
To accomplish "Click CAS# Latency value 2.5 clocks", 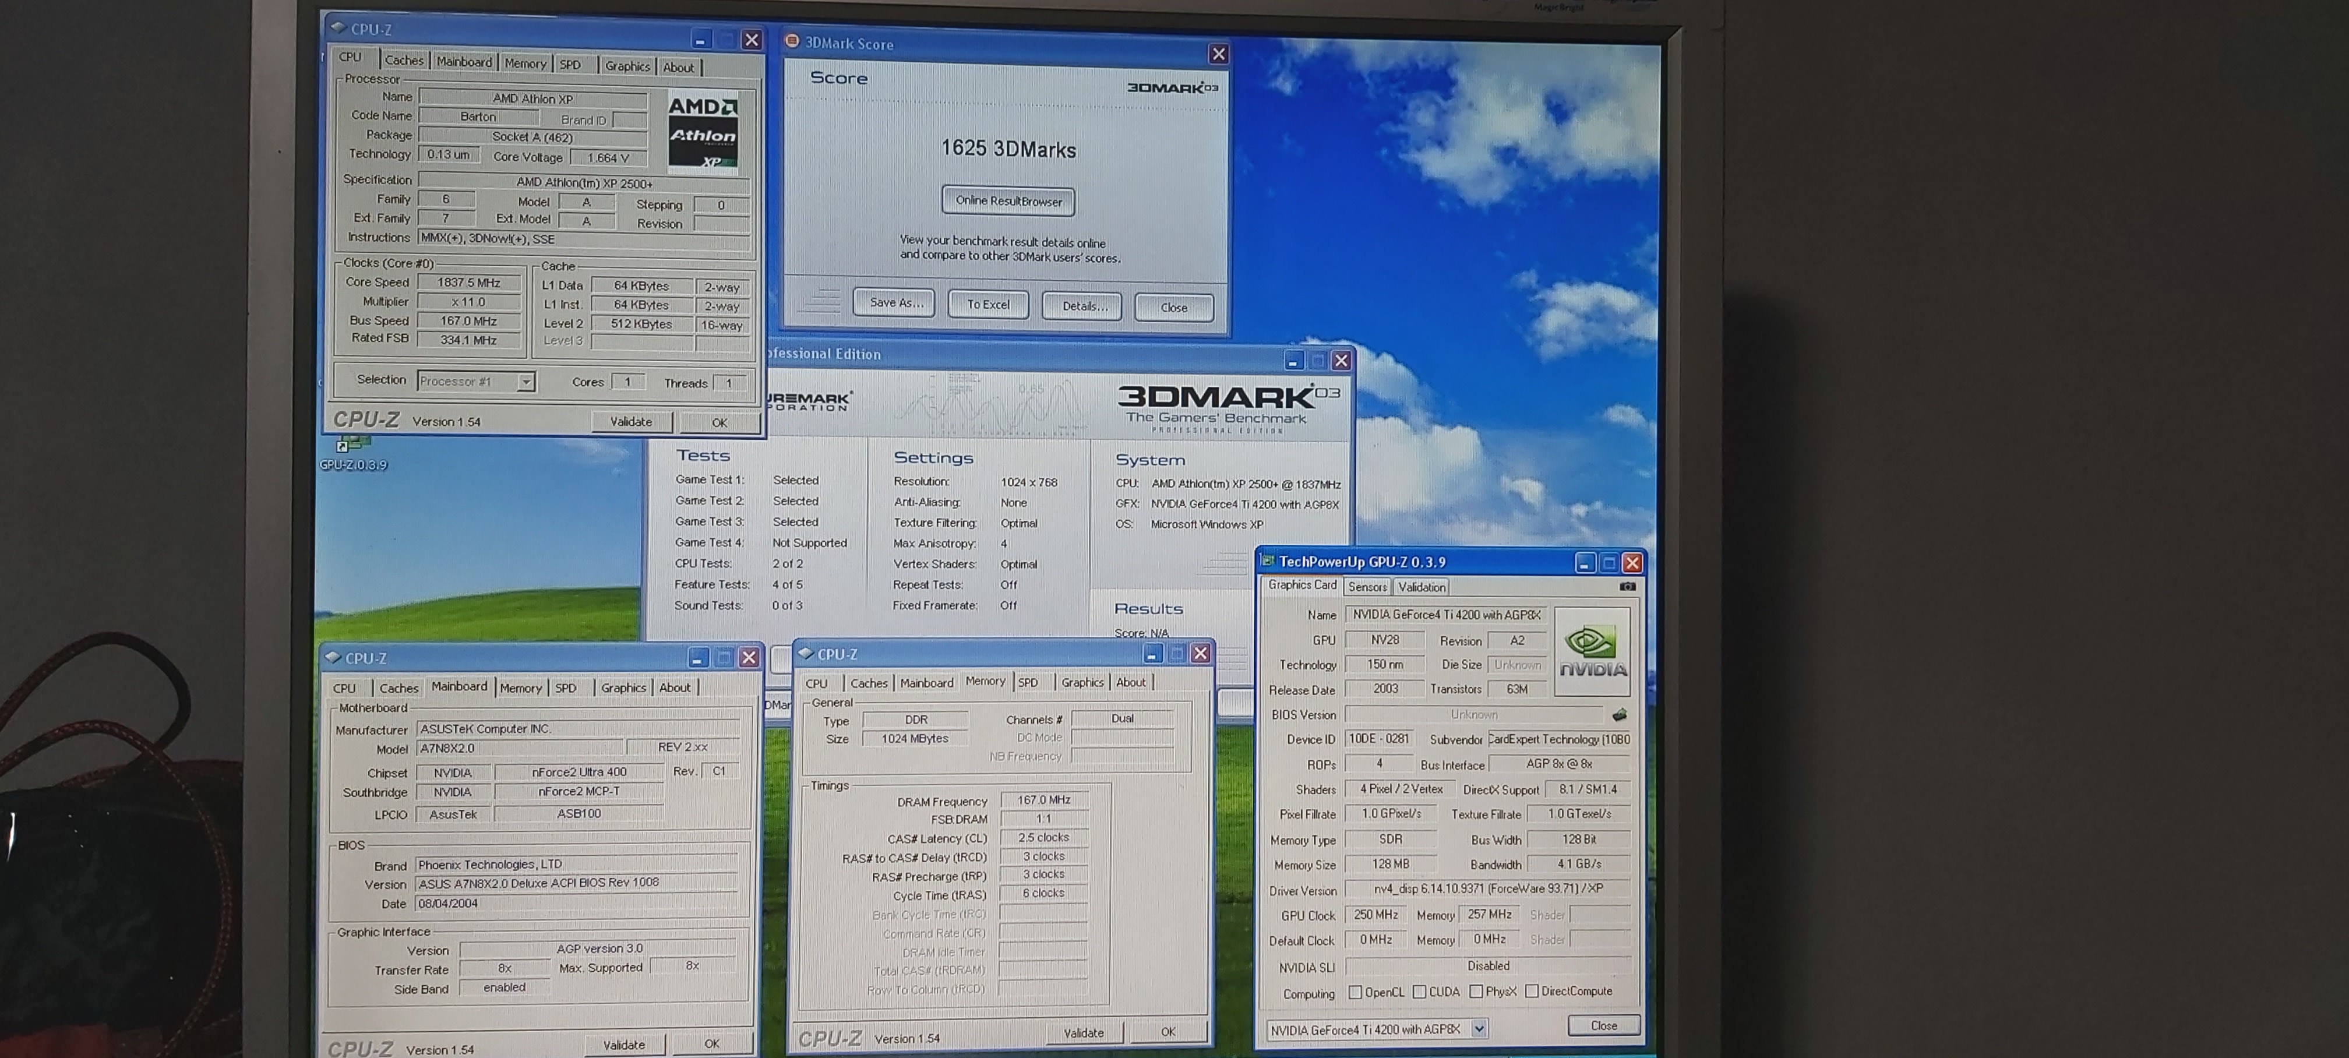I will tap(1043, 837).
